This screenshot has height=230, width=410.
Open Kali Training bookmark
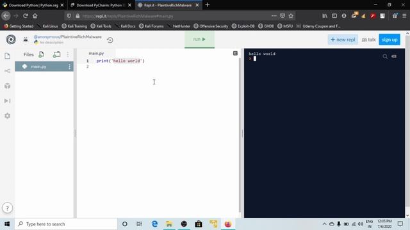point(74,26)
